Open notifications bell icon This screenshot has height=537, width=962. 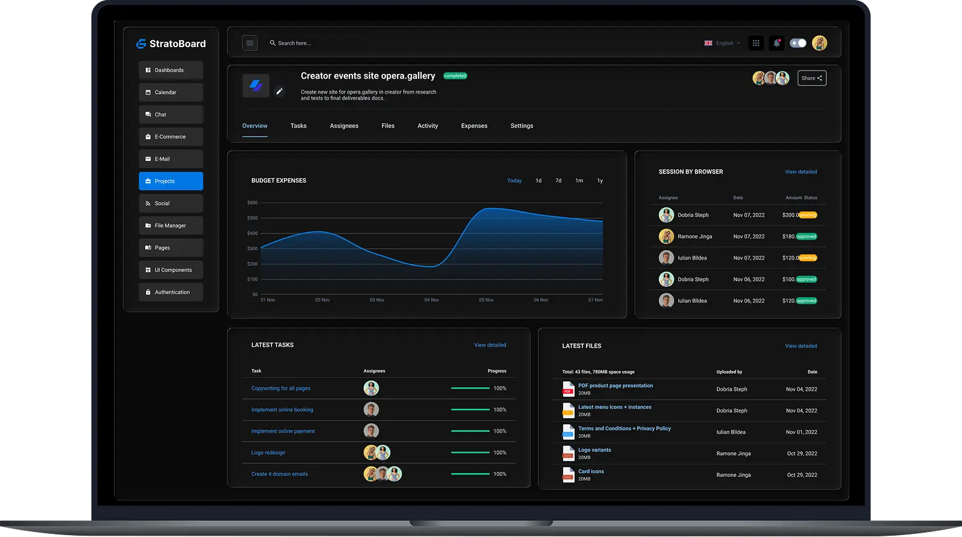click(x=776, y=43)
